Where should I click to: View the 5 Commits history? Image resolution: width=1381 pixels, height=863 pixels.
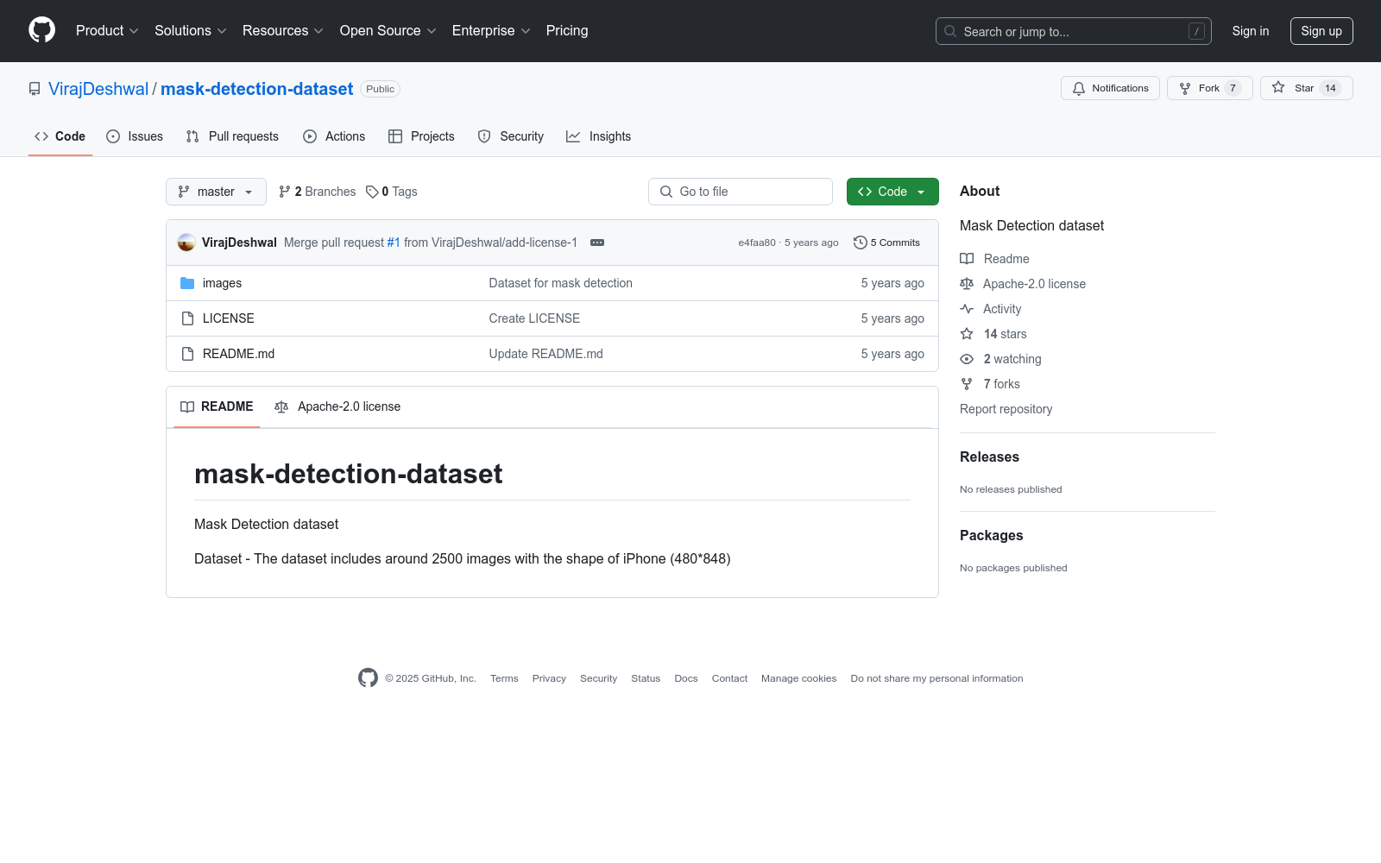coord(887,243)
